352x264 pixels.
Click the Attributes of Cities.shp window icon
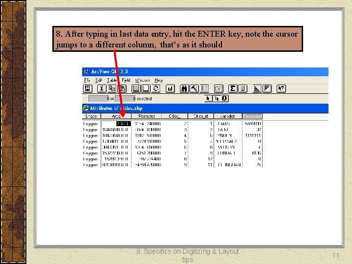point(86,108)
